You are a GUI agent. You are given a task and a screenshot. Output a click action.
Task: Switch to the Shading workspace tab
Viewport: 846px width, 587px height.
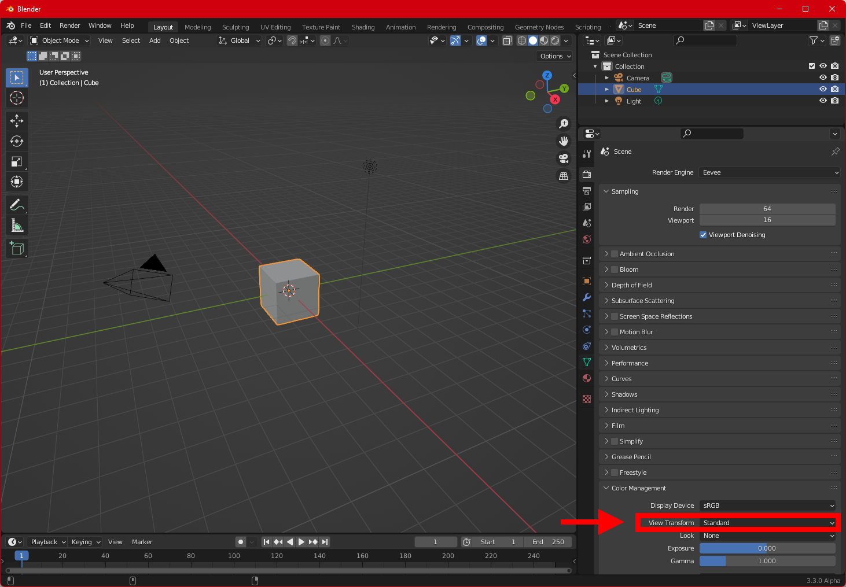(363, 27)
